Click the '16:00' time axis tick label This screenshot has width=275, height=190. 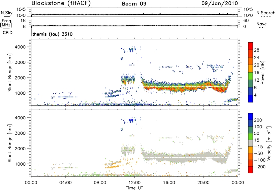click(x=169, y=183)
